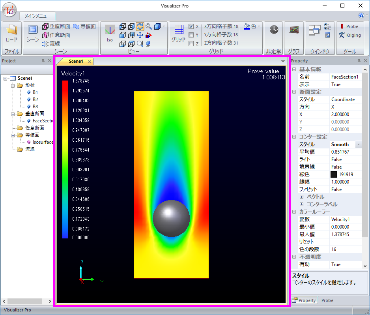The height and width of the screenshot is (315, 370).
Task: Click the グラフ graph icon
Action: click(293, 30)
